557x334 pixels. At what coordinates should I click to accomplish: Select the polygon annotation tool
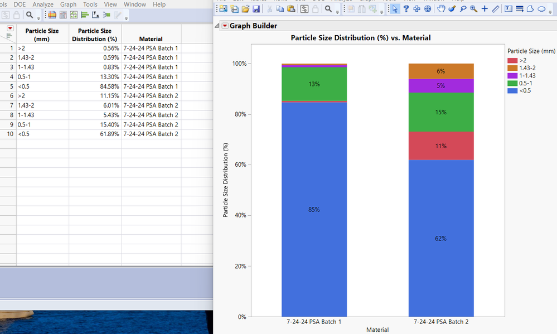pyautogui.click(x=530, y=9)
